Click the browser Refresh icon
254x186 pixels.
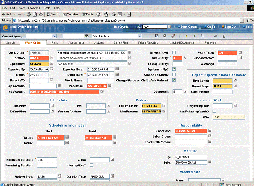point(35,14)
